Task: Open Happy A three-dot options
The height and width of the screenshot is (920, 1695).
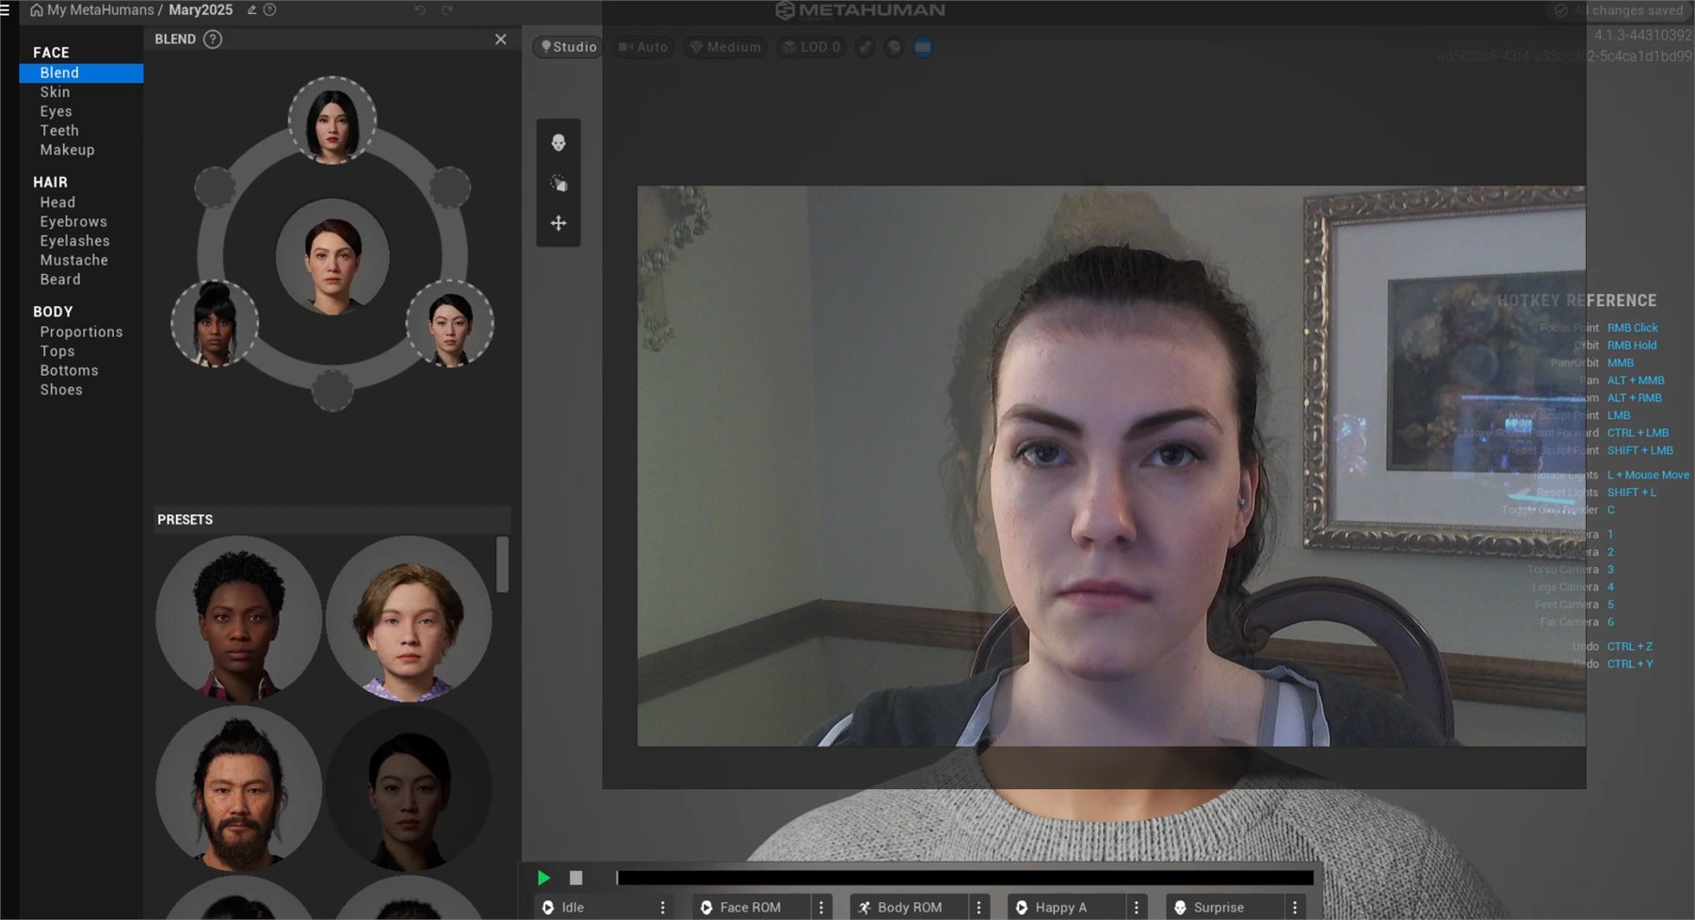Action: [x=1137, y=908]
